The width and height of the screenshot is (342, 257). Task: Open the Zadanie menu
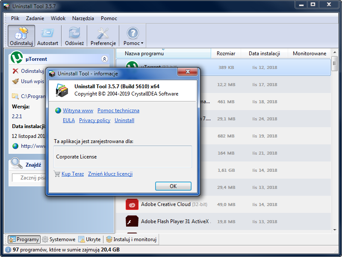(x=35, y=18)
